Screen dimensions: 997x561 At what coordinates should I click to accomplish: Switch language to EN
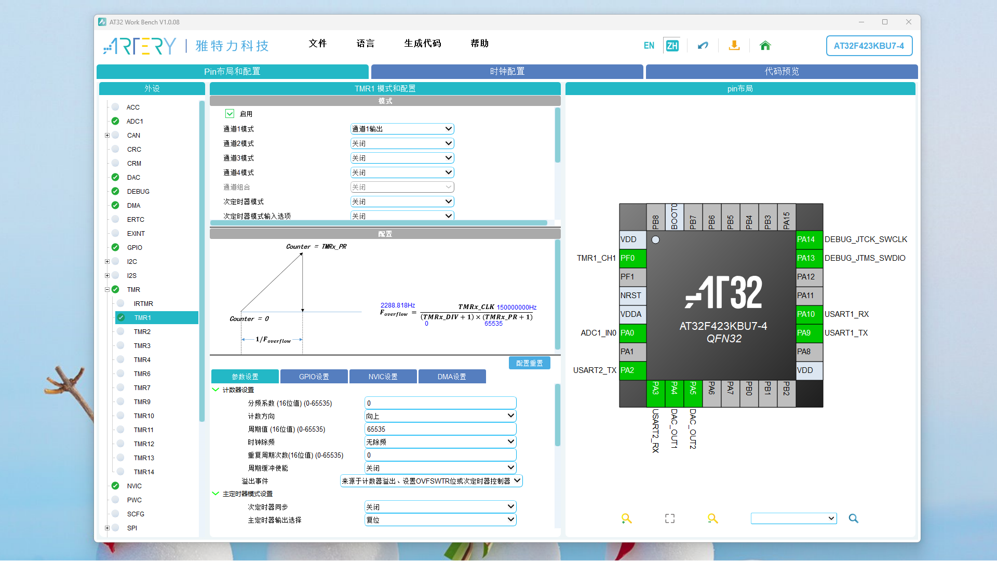pos(649,46)
